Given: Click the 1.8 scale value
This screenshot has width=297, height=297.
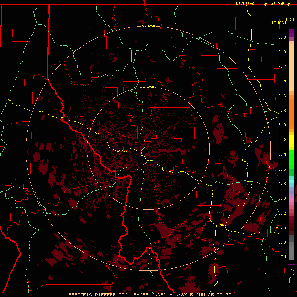Looking at the screenshot, I should pyautogui.click(x=282, y=184).
